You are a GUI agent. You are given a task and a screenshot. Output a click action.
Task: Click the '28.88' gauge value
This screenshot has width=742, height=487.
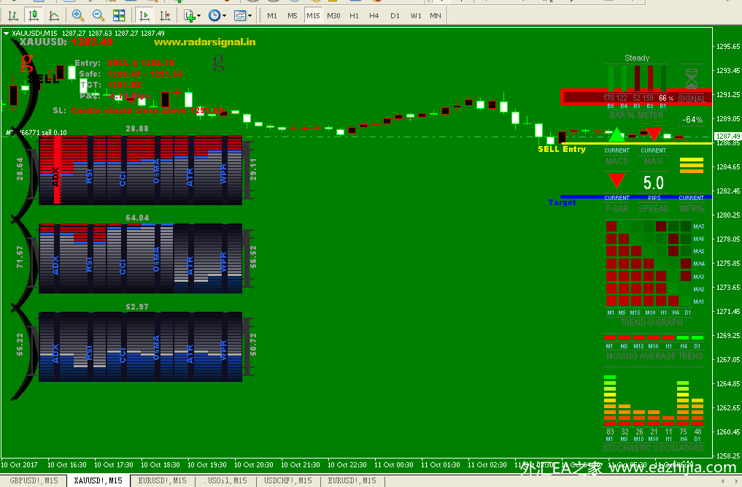(x=137, y=129)
